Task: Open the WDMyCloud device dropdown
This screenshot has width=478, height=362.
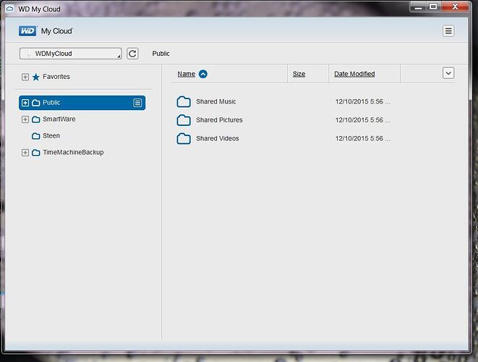Action: (70, 54)
